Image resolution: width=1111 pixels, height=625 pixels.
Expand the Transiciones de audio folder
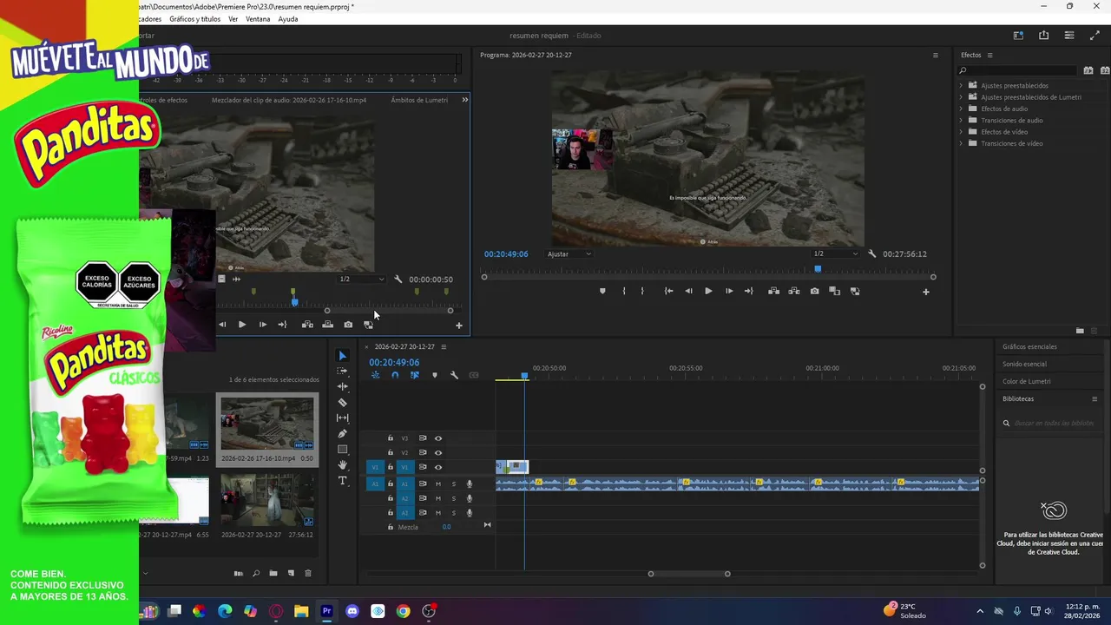point(961,121)
